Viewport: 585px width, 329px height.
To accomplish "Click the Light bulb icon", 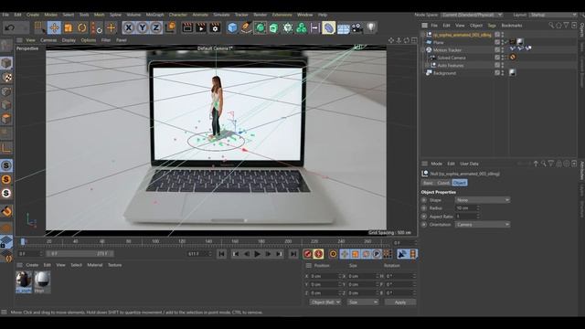I will [371, 27].
